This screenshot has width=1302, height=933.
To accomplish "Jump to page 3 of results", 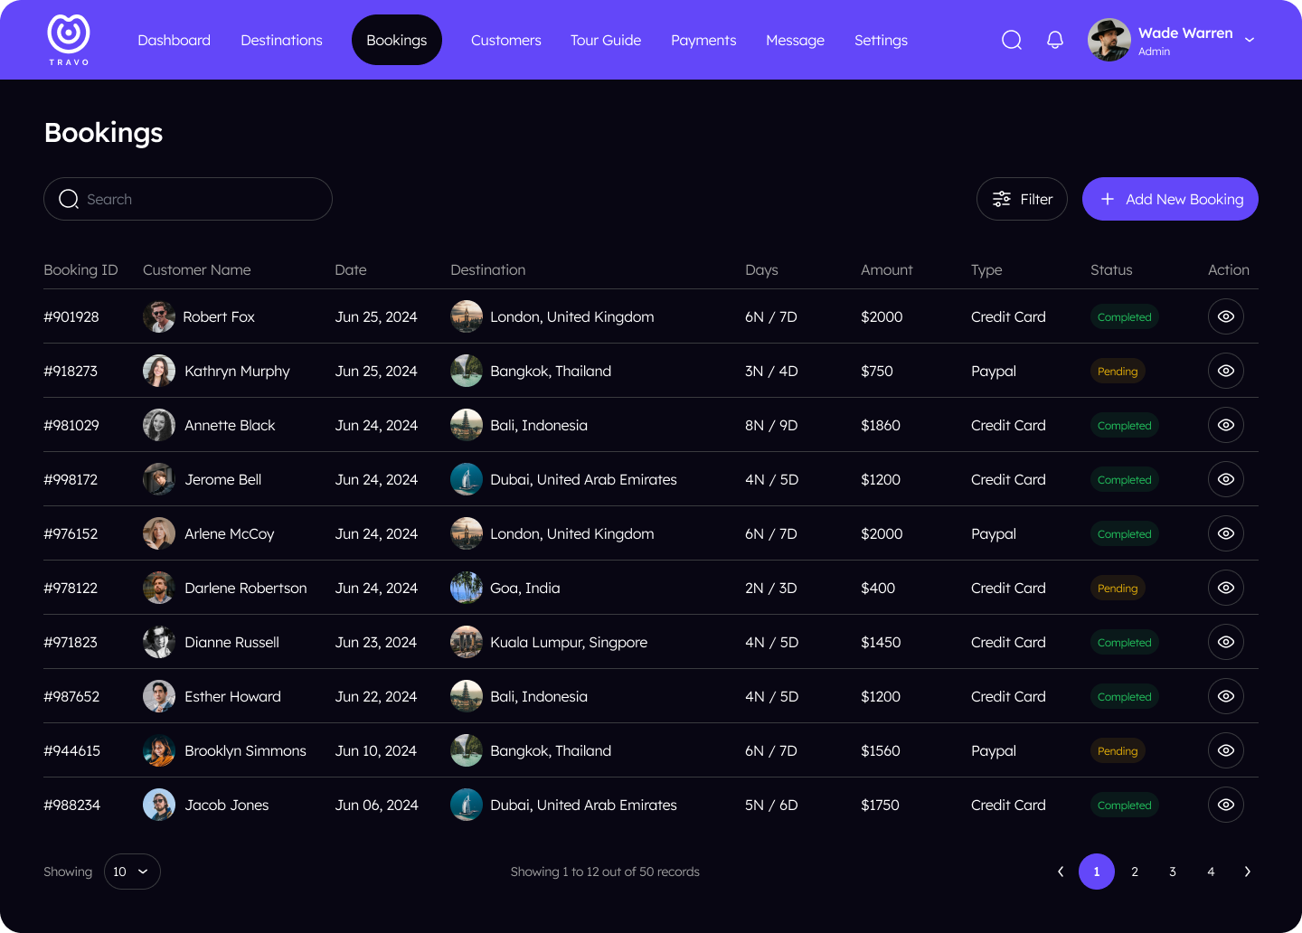I will [x=1173, y=872].
